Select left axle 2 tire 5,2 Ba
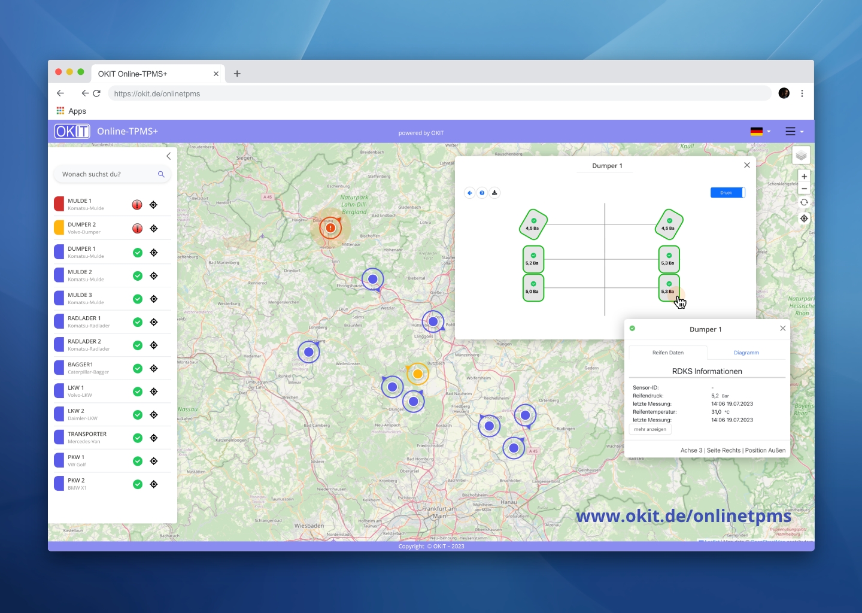The image size is (862, 613). (x=533, y=259)
